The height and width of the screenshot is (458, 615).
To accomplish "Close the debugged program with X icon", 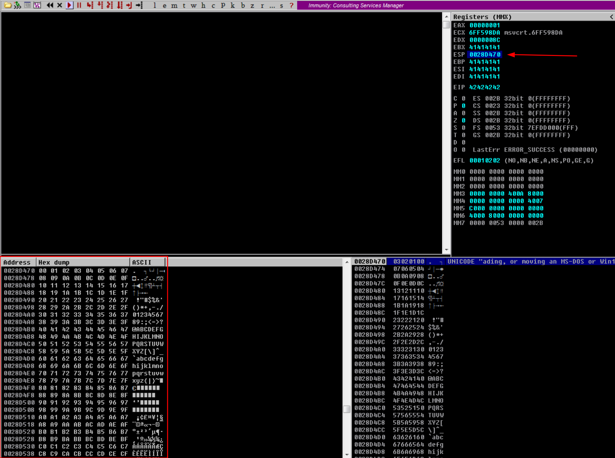I will 60,5.
